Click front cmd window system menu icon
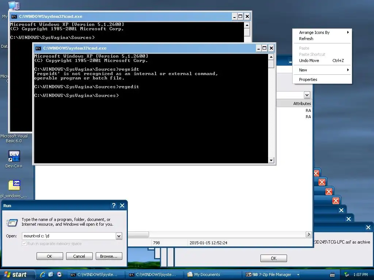374x280 pixels. point(38,48)
